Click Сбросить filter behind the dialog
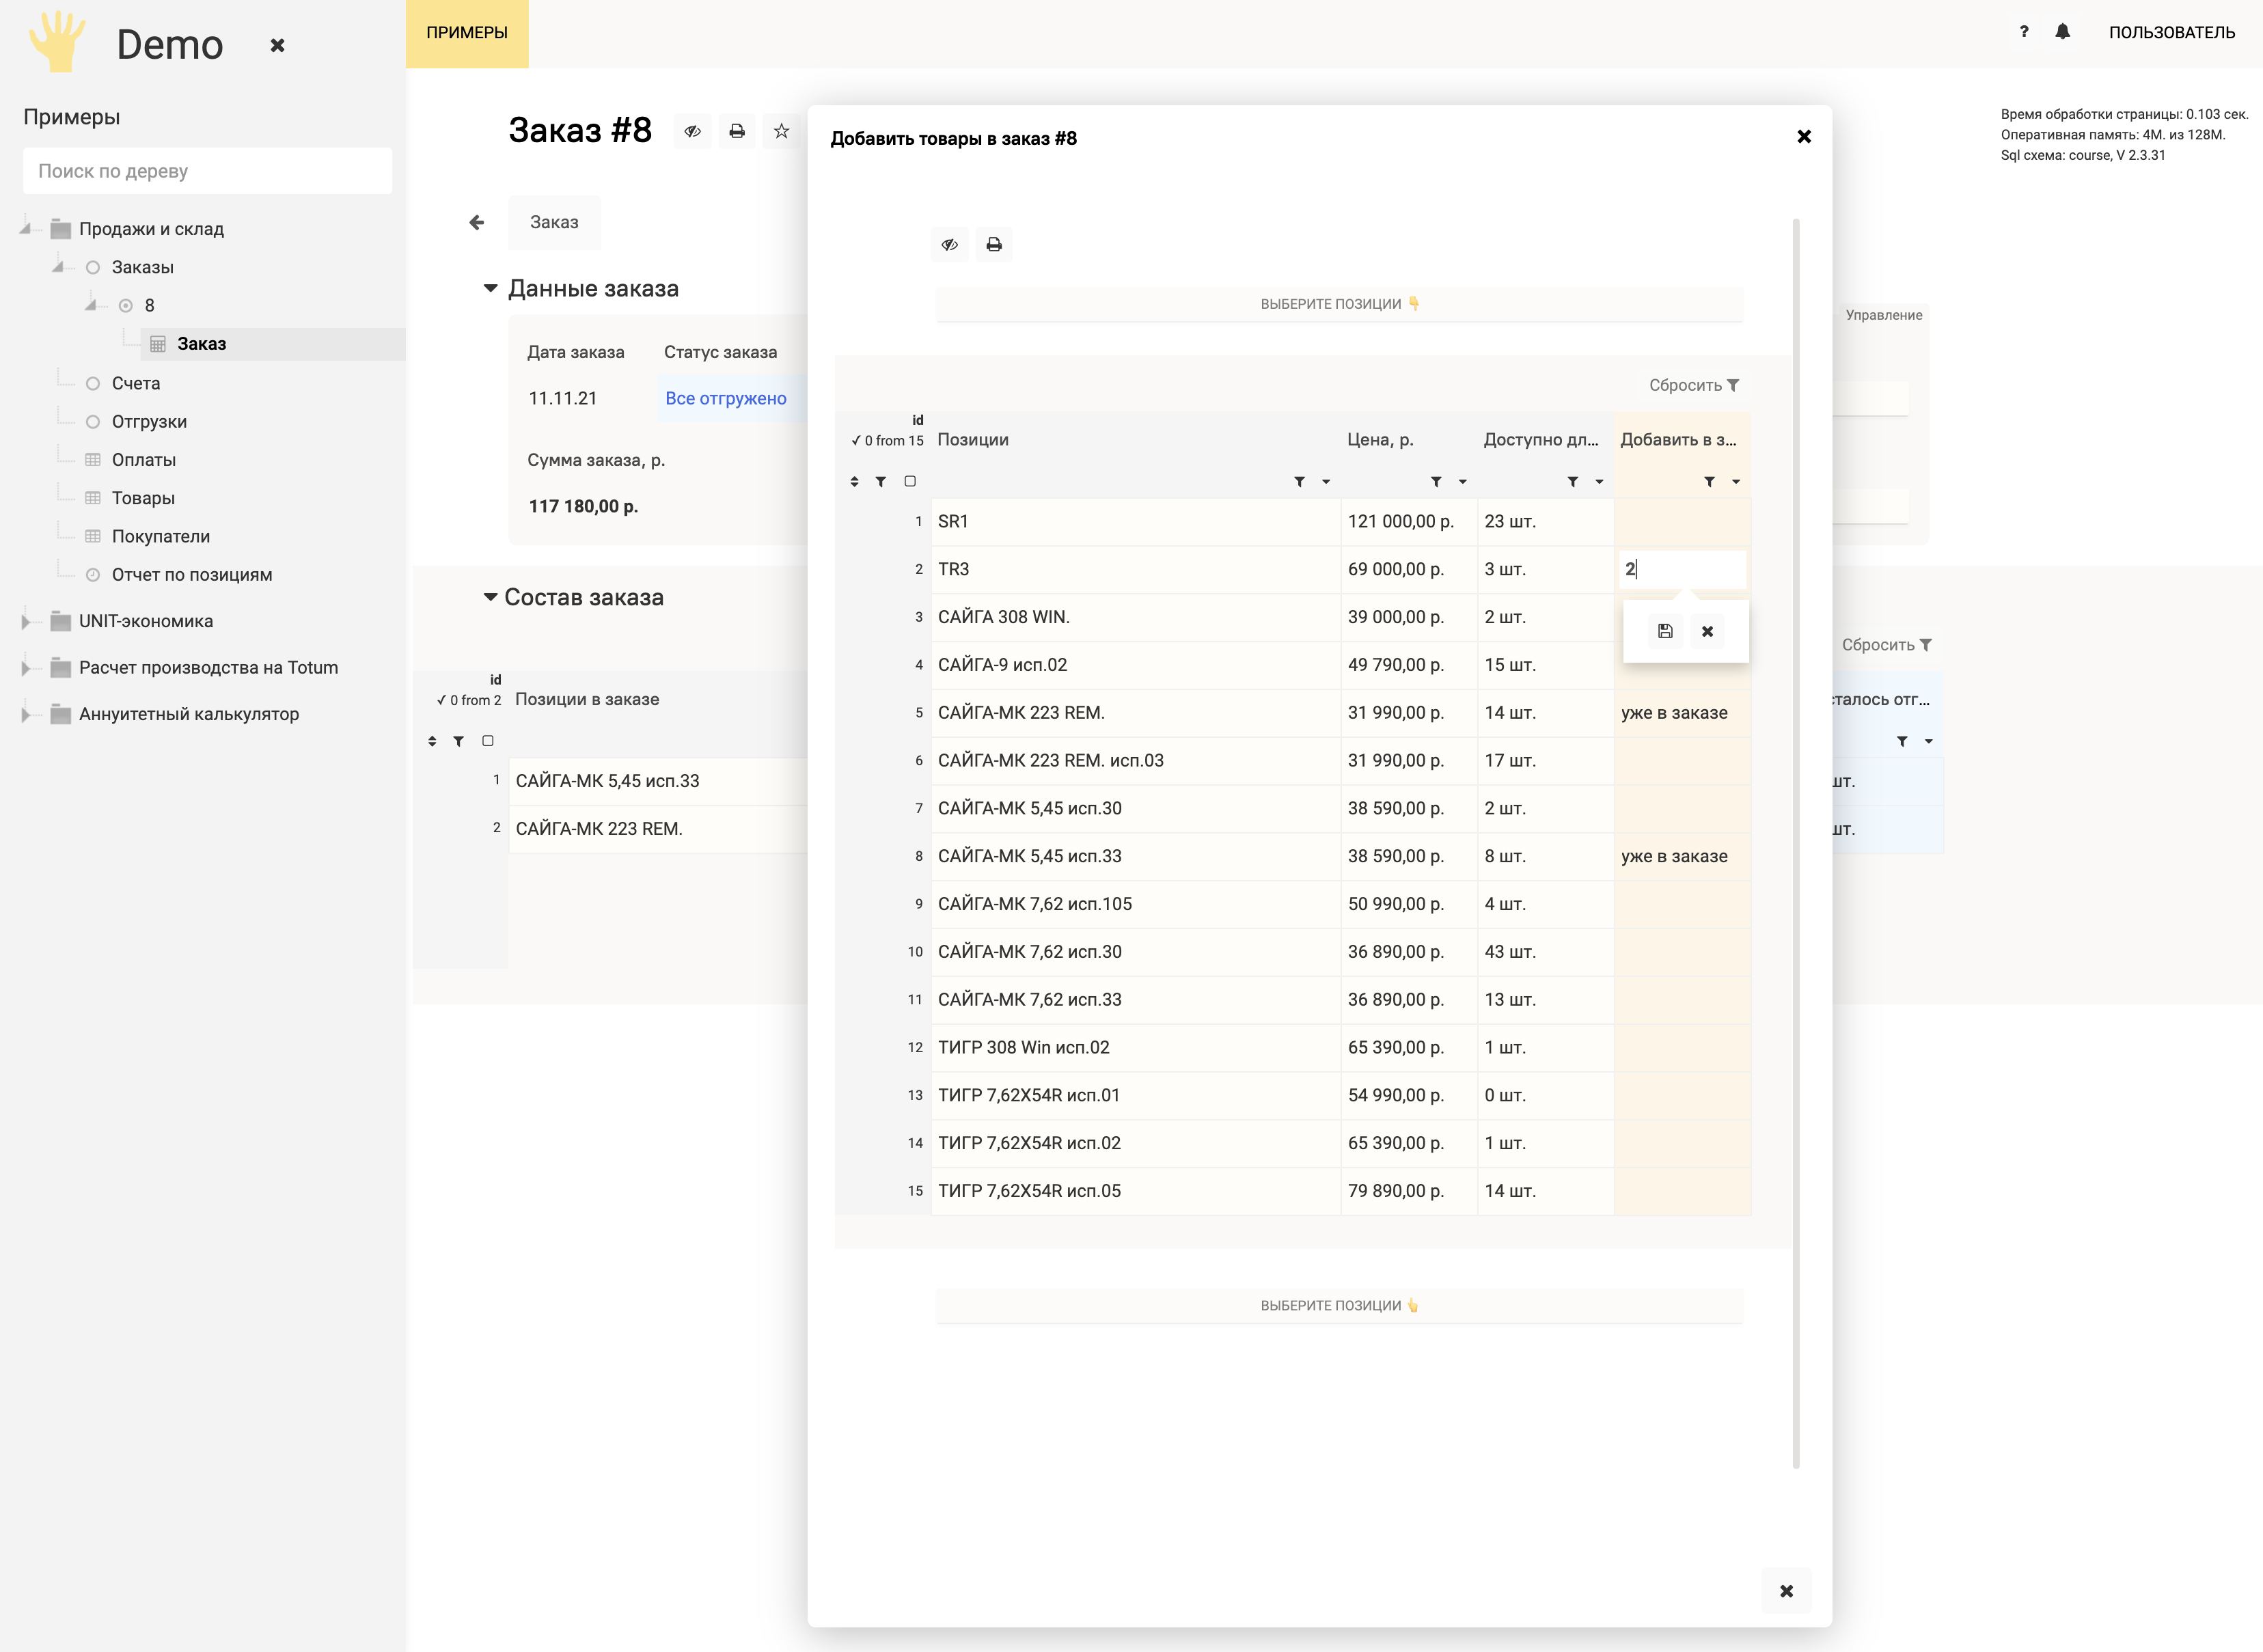The width and height of the screenshot is (2263, 1652). click(1886, 645)
